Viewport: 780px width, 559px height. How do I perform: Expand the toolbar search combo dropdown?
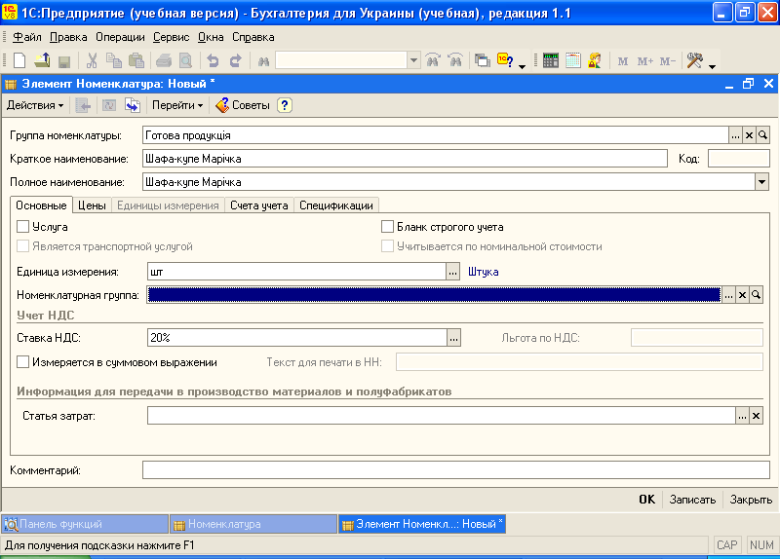[413, 60]
